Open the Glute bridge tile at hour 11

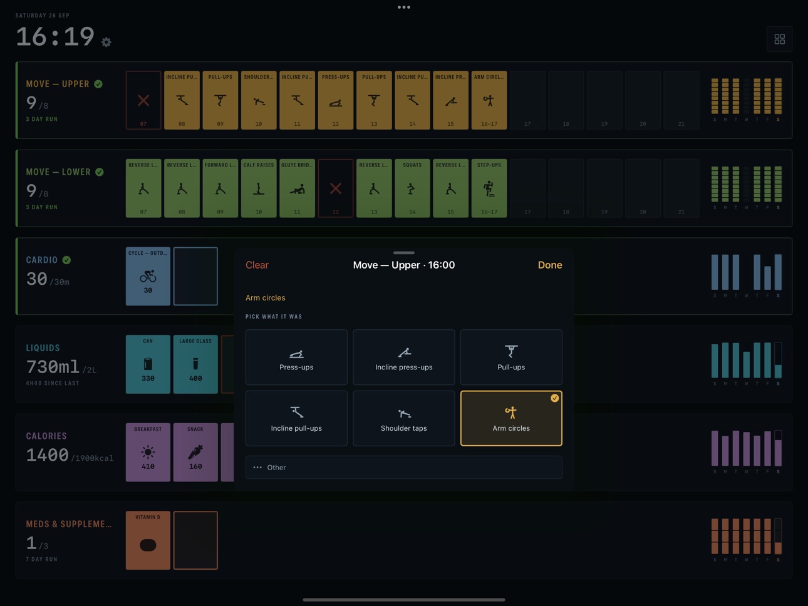tap(297, 188)
